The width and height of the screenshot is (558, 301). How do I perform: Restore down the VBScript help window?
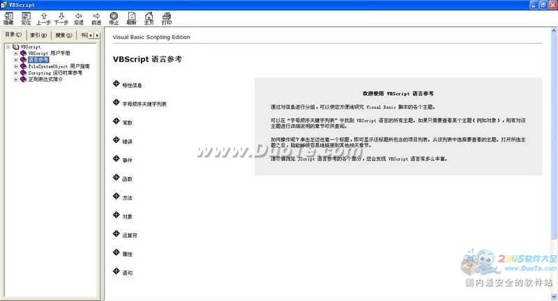click(543, 5)
